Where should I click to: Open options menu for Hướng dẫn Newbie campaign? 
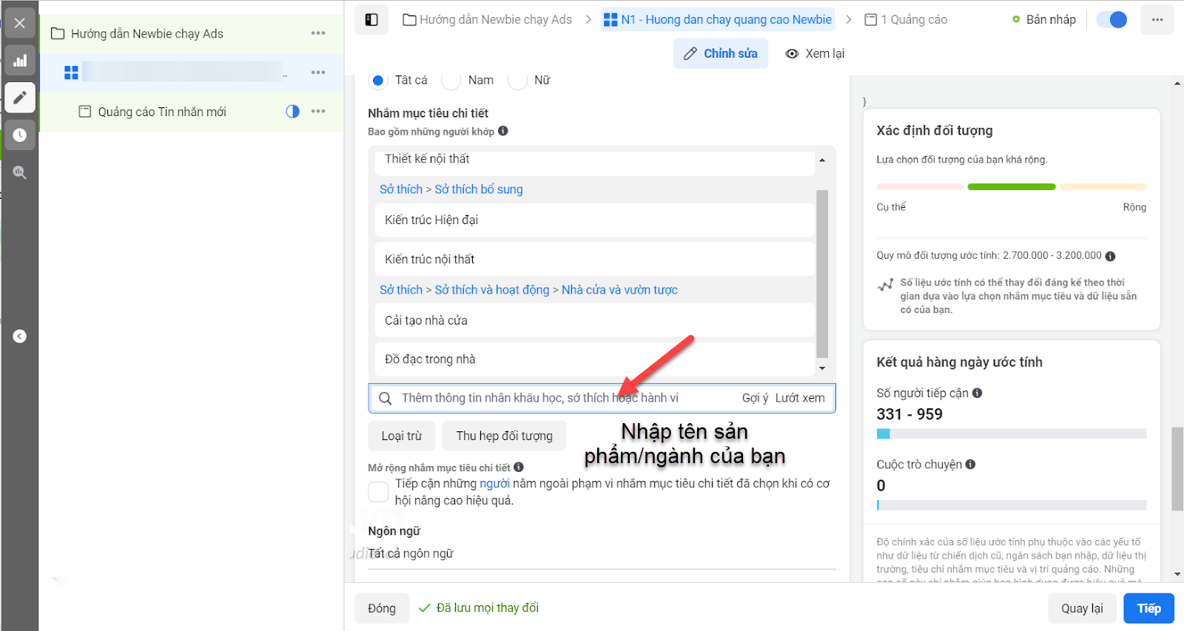318,33
